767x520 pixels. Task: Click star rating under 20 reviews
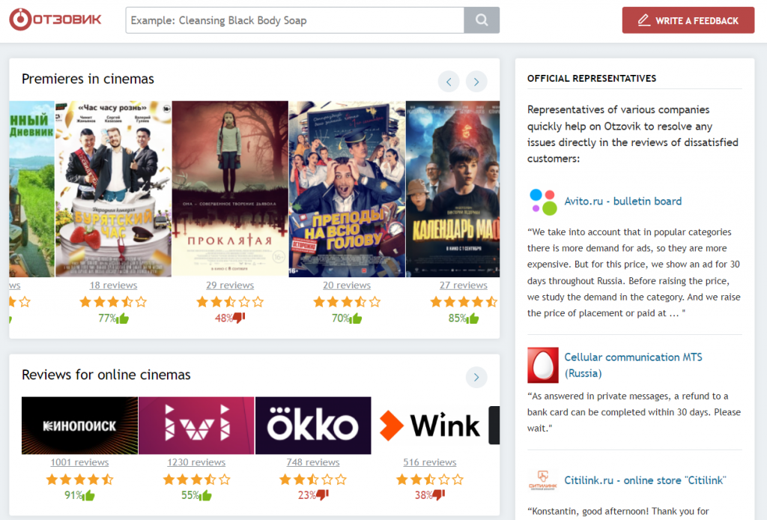tap(347, 302)
